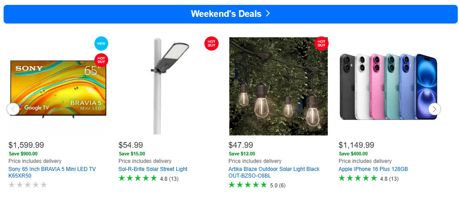Viewport: 460px width, 198px height.
Task: Open Sol-R-Brite Solar Street Light link
Action: click(x=153, y=169)
